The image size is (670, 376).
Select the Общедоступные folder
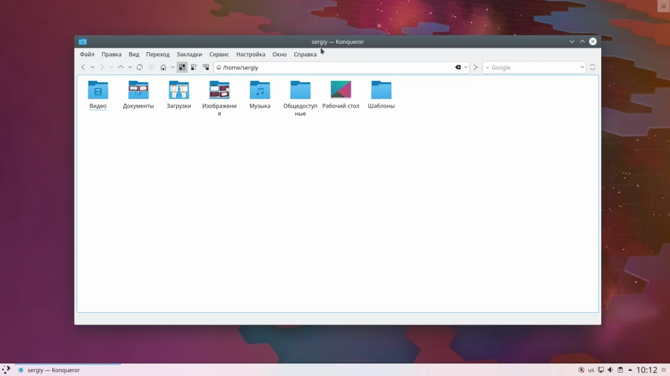point(300,98)
